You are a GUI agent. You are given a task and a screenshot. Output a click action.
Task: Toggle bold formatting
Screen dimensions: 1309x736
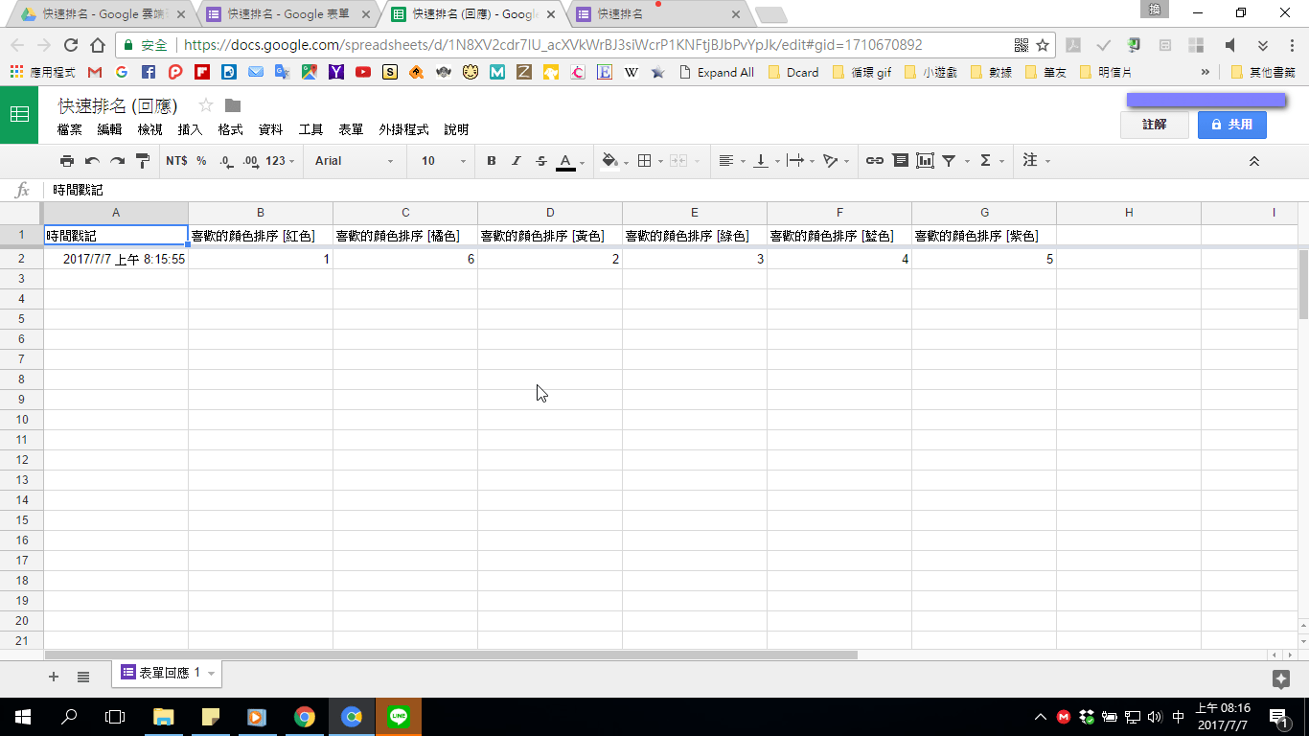tap(492, 161)
